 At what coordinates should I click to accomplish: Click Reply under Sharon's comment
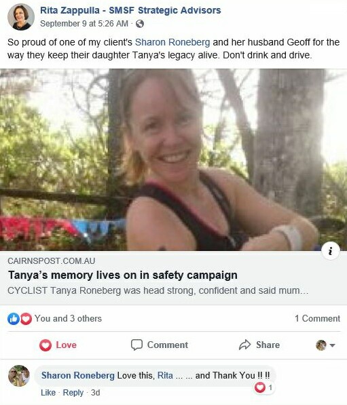(73, 393)
